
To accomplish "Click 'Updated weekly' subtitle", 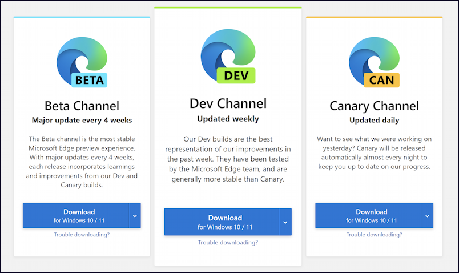I will click(228, 119).
